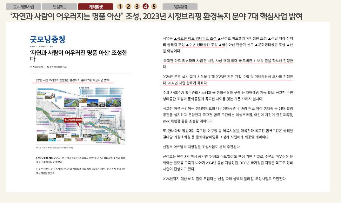This screenshot has height=203, width=341.
Task: Go to page 5 circle
Action: (154, 7)
